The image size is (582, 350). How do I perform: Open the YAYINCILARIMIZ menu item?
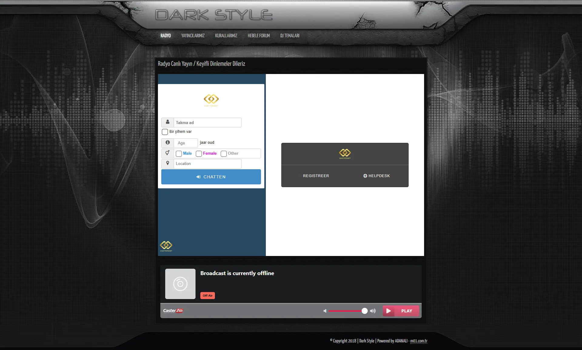[x=193, y=36]
